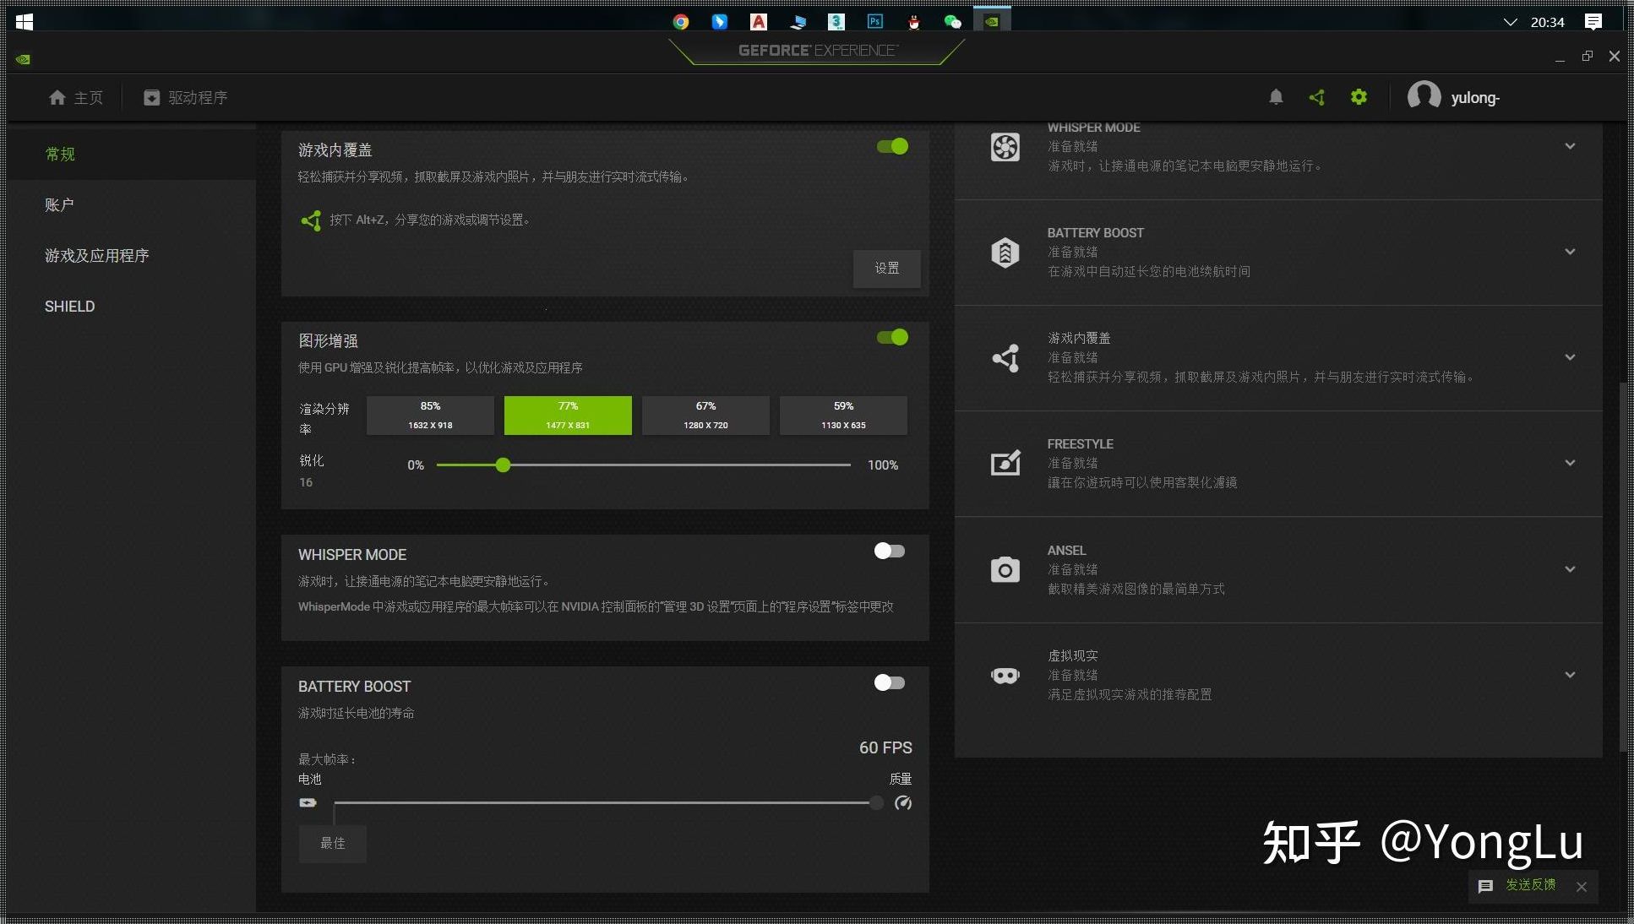The height and width of the screenshot is (924, 1634).
Task: Click the share icon in header
Action: tap(1317, 97)
